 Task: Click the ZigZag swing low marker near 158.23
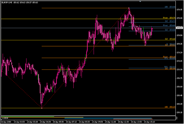point(42,108)
